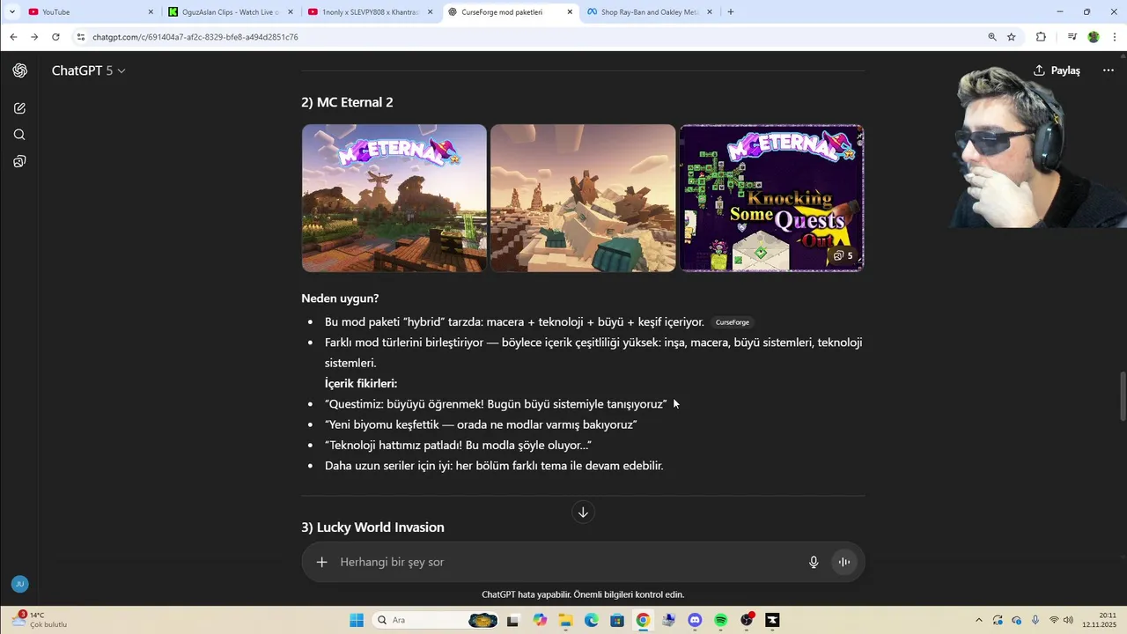Open OBS Studio from the taskbar
The width and height of the screenshot is (1127, 634).
(x=747, y=621)
